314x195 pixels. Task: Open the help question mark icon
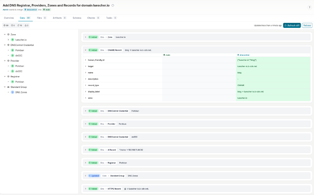tap(309, 7)
